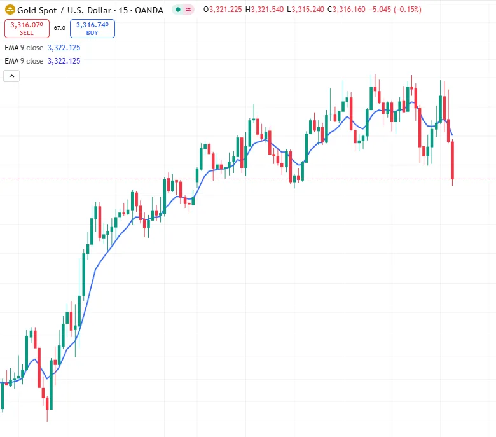This screenshot has width=496, height=437.
Task: Click the pink approximate-sign indicator icon
Action: 189,10
